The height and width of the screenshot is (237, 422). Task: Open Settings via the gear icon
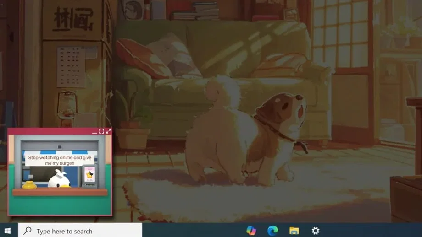pyautogui.click(x=316, y=231)
